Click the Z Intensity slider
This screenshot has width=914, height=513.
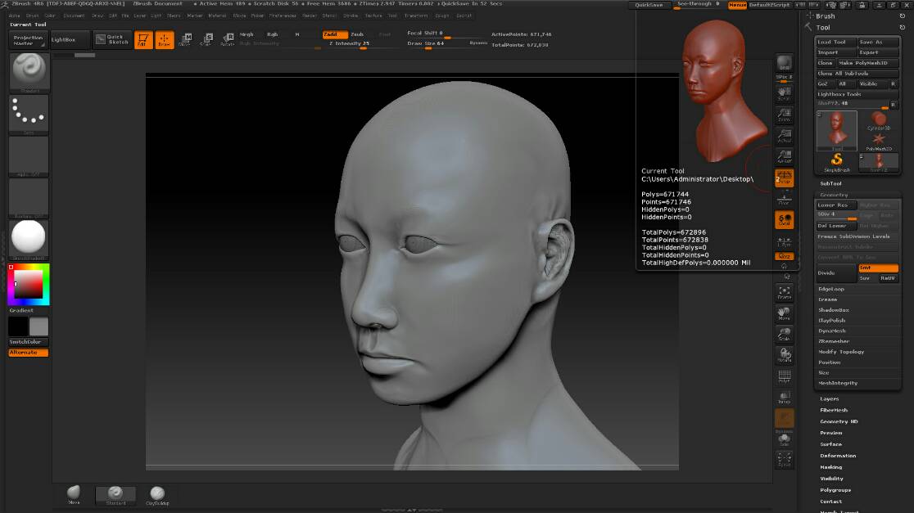click(349, 43)
